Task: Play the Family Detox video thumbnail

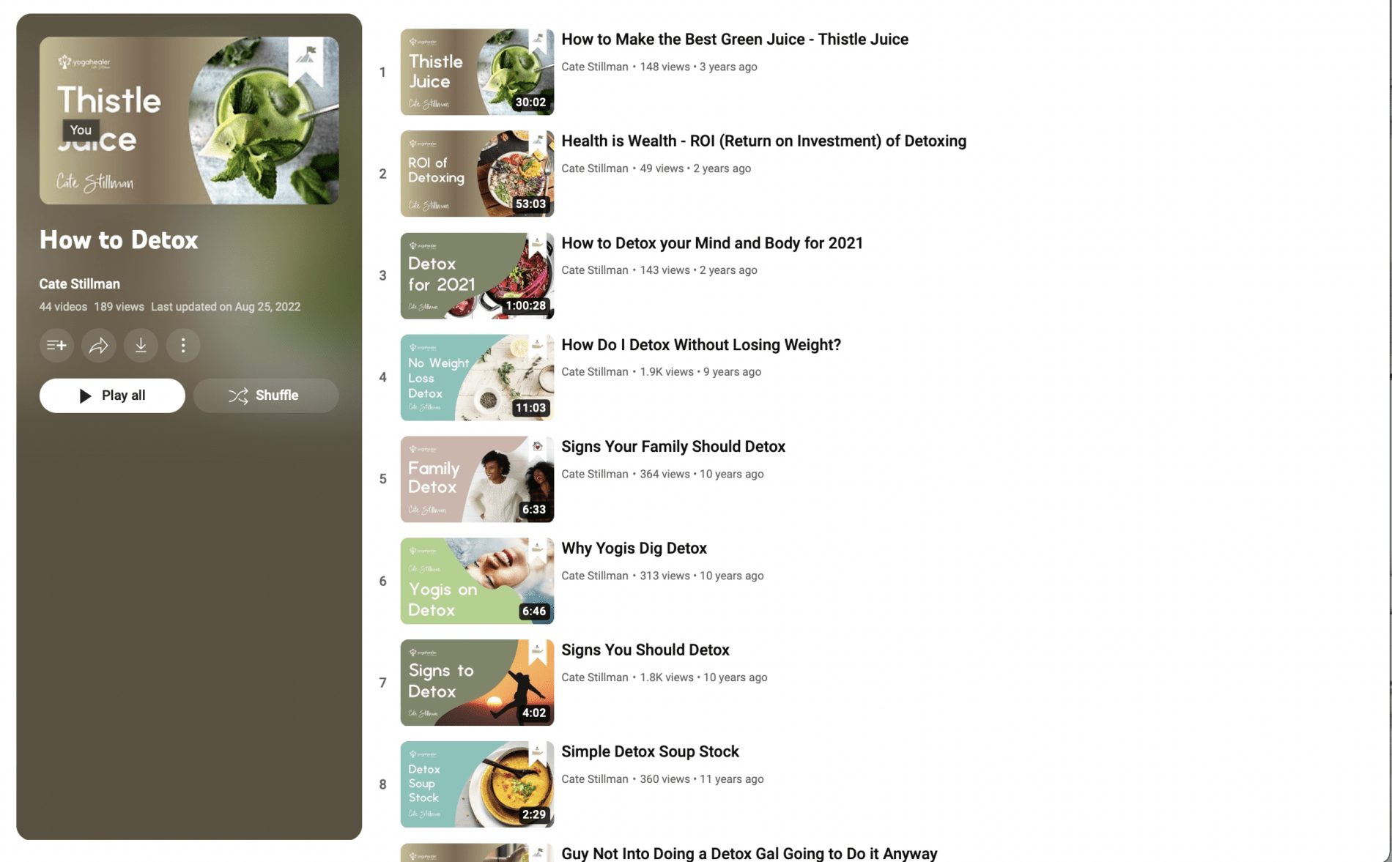Action: 477,479
